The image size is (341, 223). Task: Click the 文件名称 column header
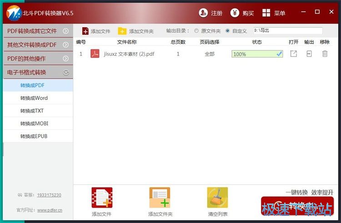pyautogui.click(x=127, y=42)
